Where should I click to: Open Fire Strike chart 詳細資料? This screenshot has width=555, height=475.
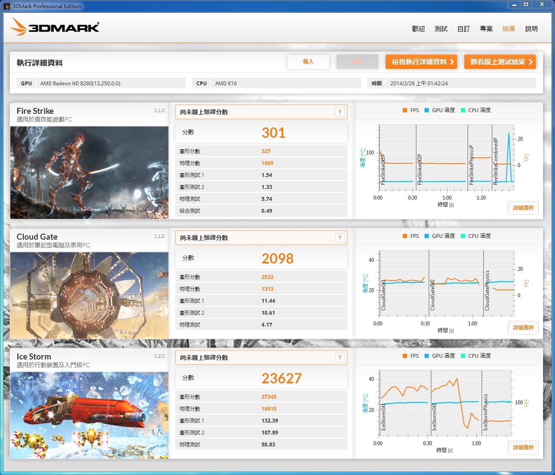coord(523,208)
